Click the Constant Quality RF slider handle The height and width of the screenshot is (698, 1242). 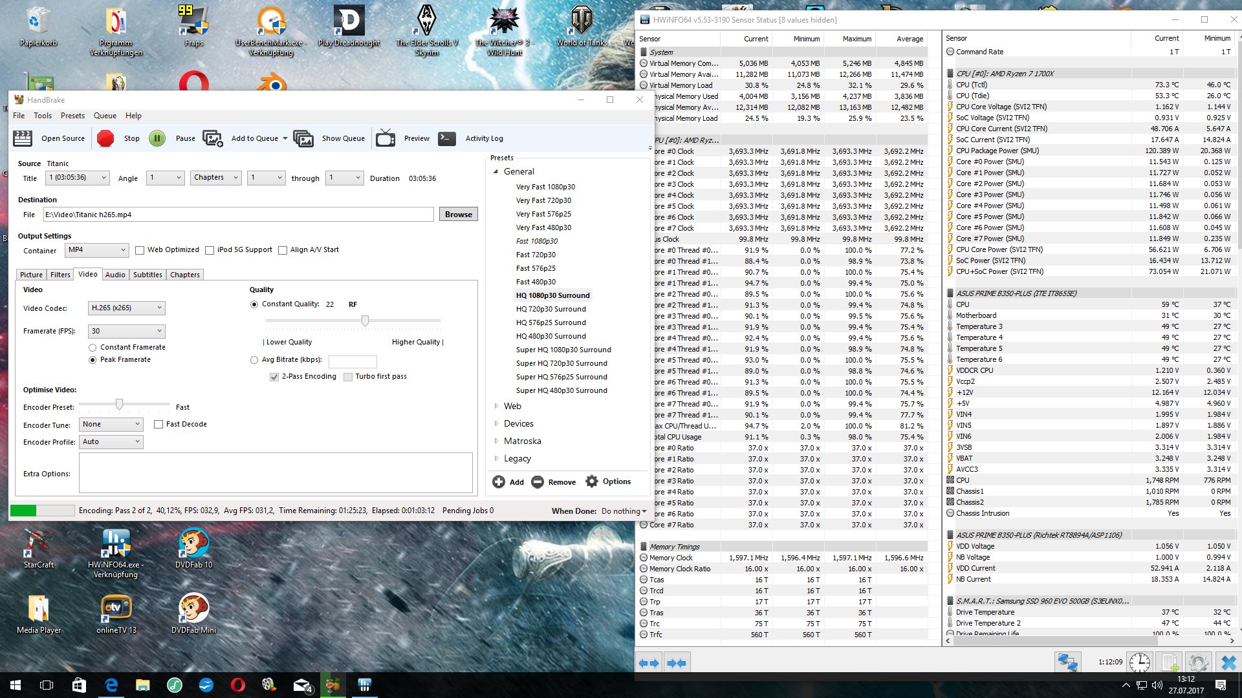pyautogui.click(x=365, y=321)
